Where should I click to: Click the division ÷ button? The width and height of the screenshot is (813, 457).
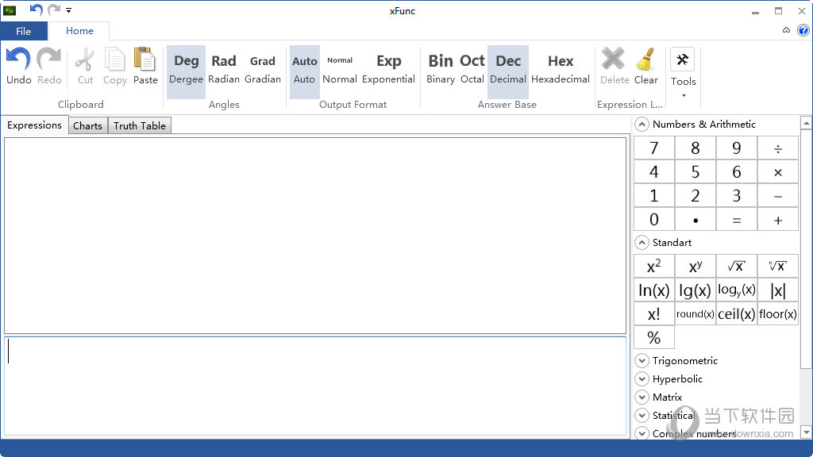pos(777,148)
